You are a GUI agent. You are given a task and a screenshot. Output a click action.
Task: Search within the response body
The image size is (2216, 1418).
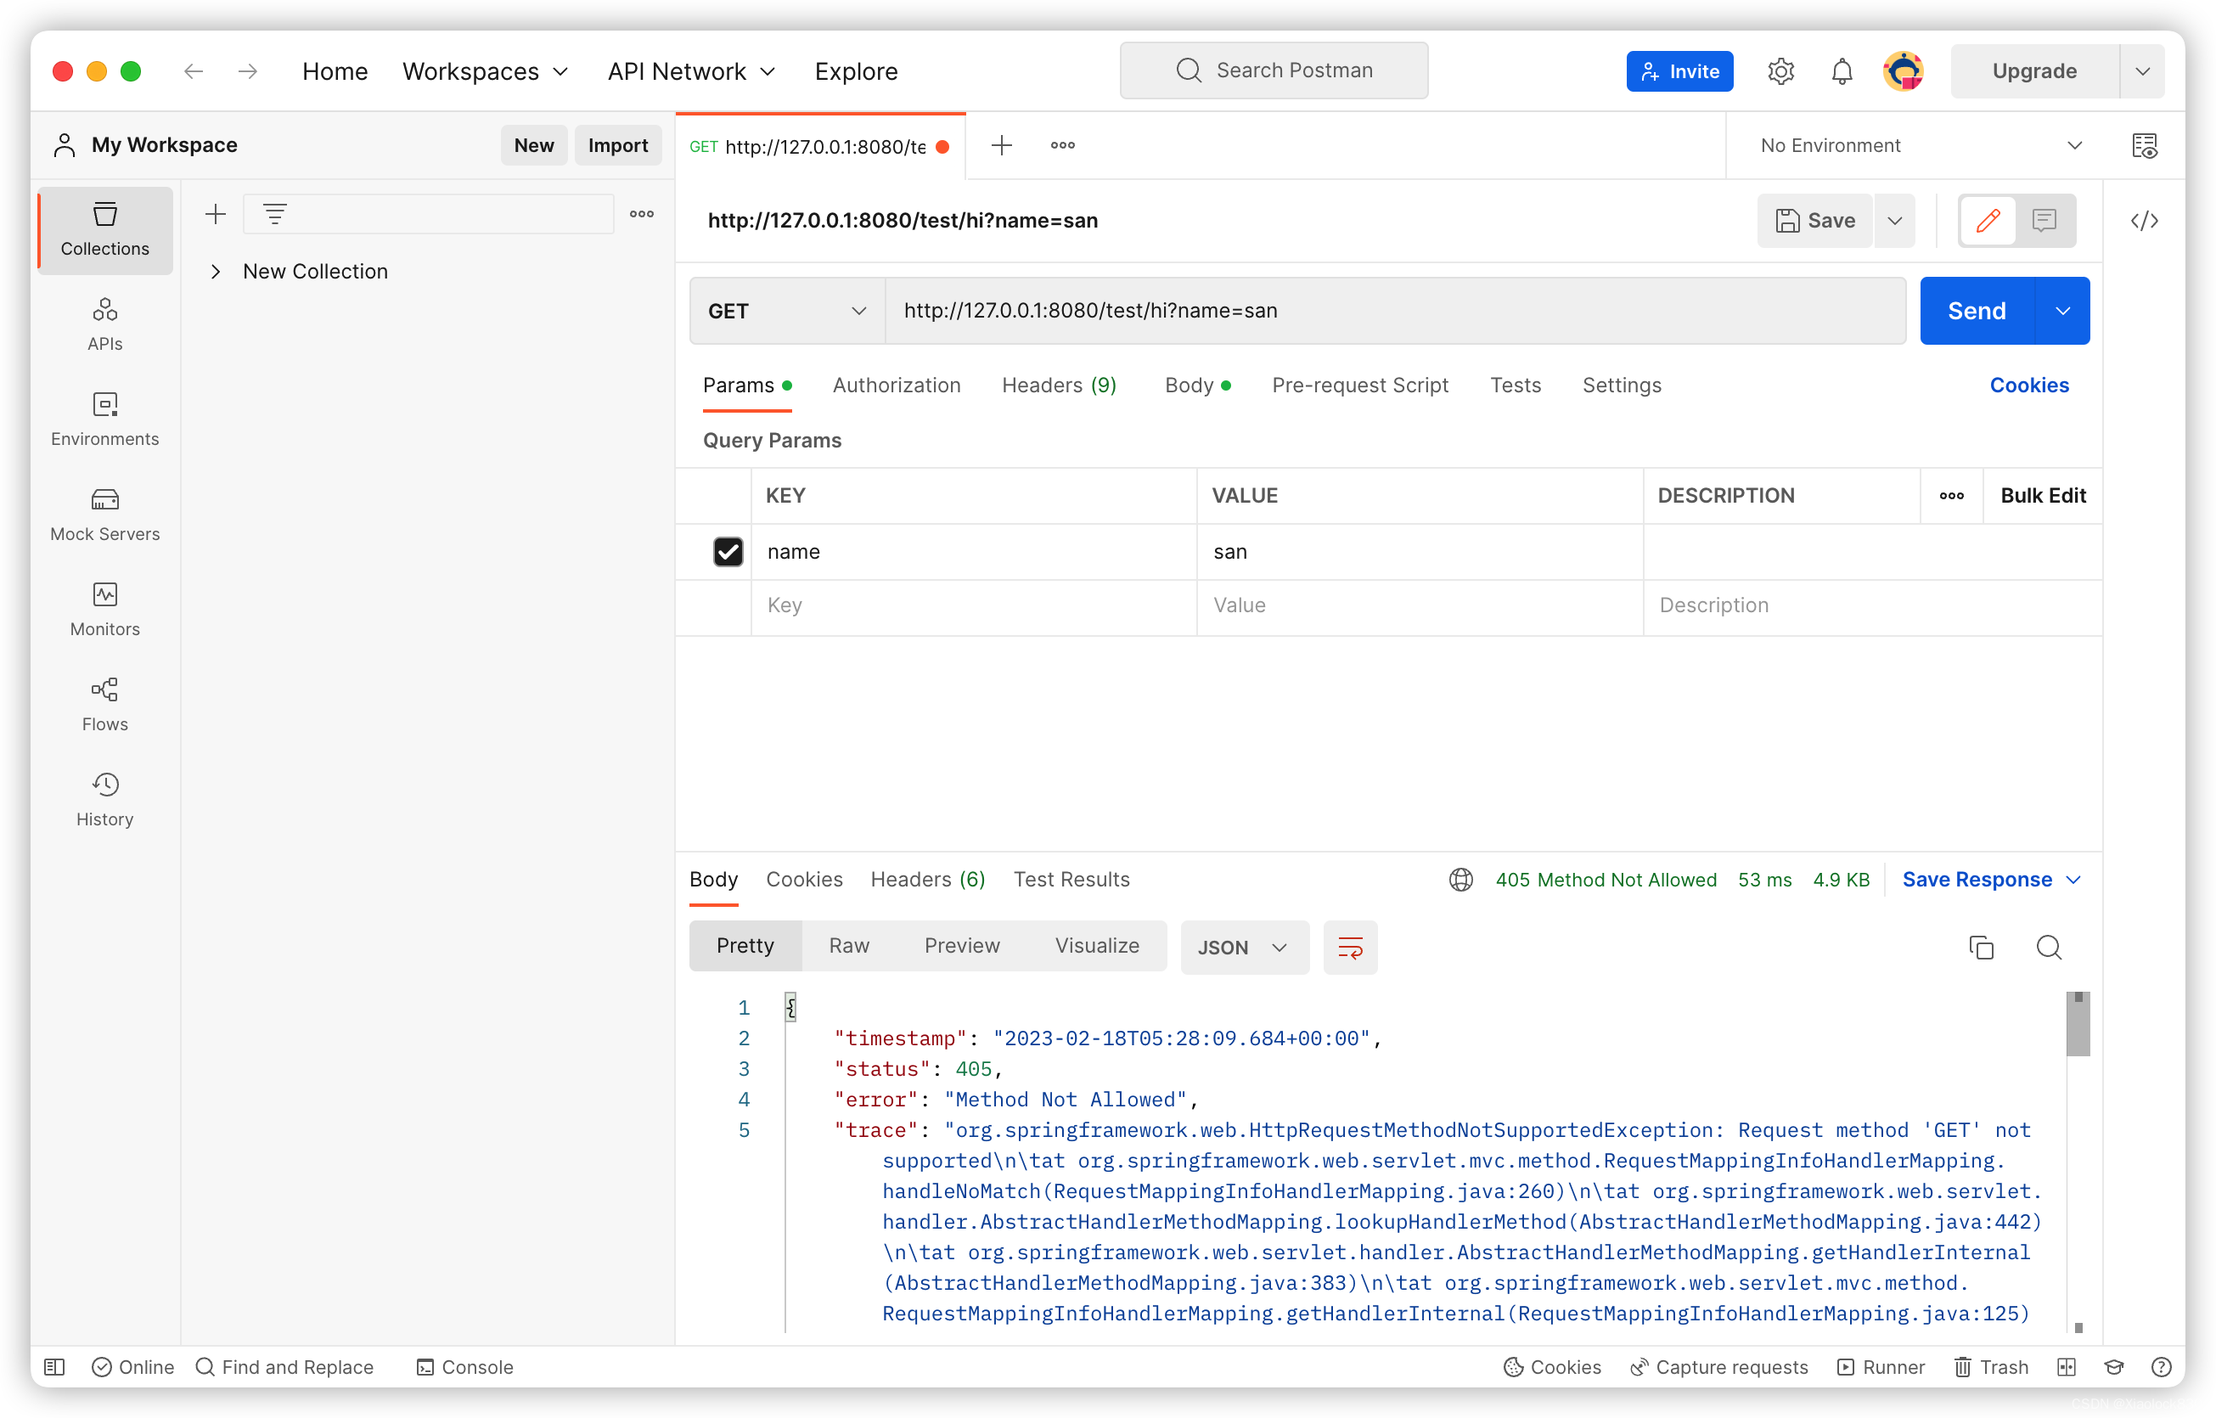[x=2048, y=947]
